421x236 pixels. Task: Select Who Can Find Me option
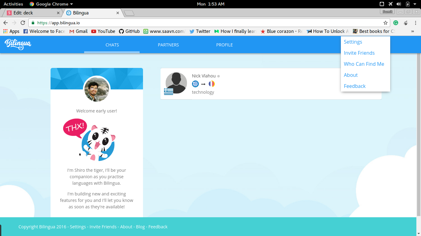[x=364, y=64]
